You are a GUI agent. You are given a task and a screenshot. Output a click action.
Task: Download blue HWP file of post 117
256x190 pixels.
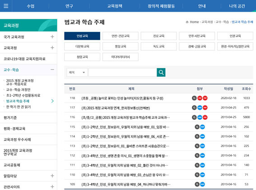point(200,108)
